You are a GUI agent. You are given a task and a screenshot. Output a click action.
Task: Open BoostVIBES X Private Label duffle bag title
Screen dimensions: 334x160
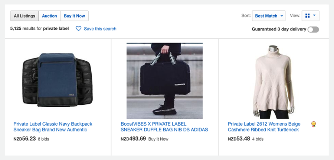coord(164,127)
